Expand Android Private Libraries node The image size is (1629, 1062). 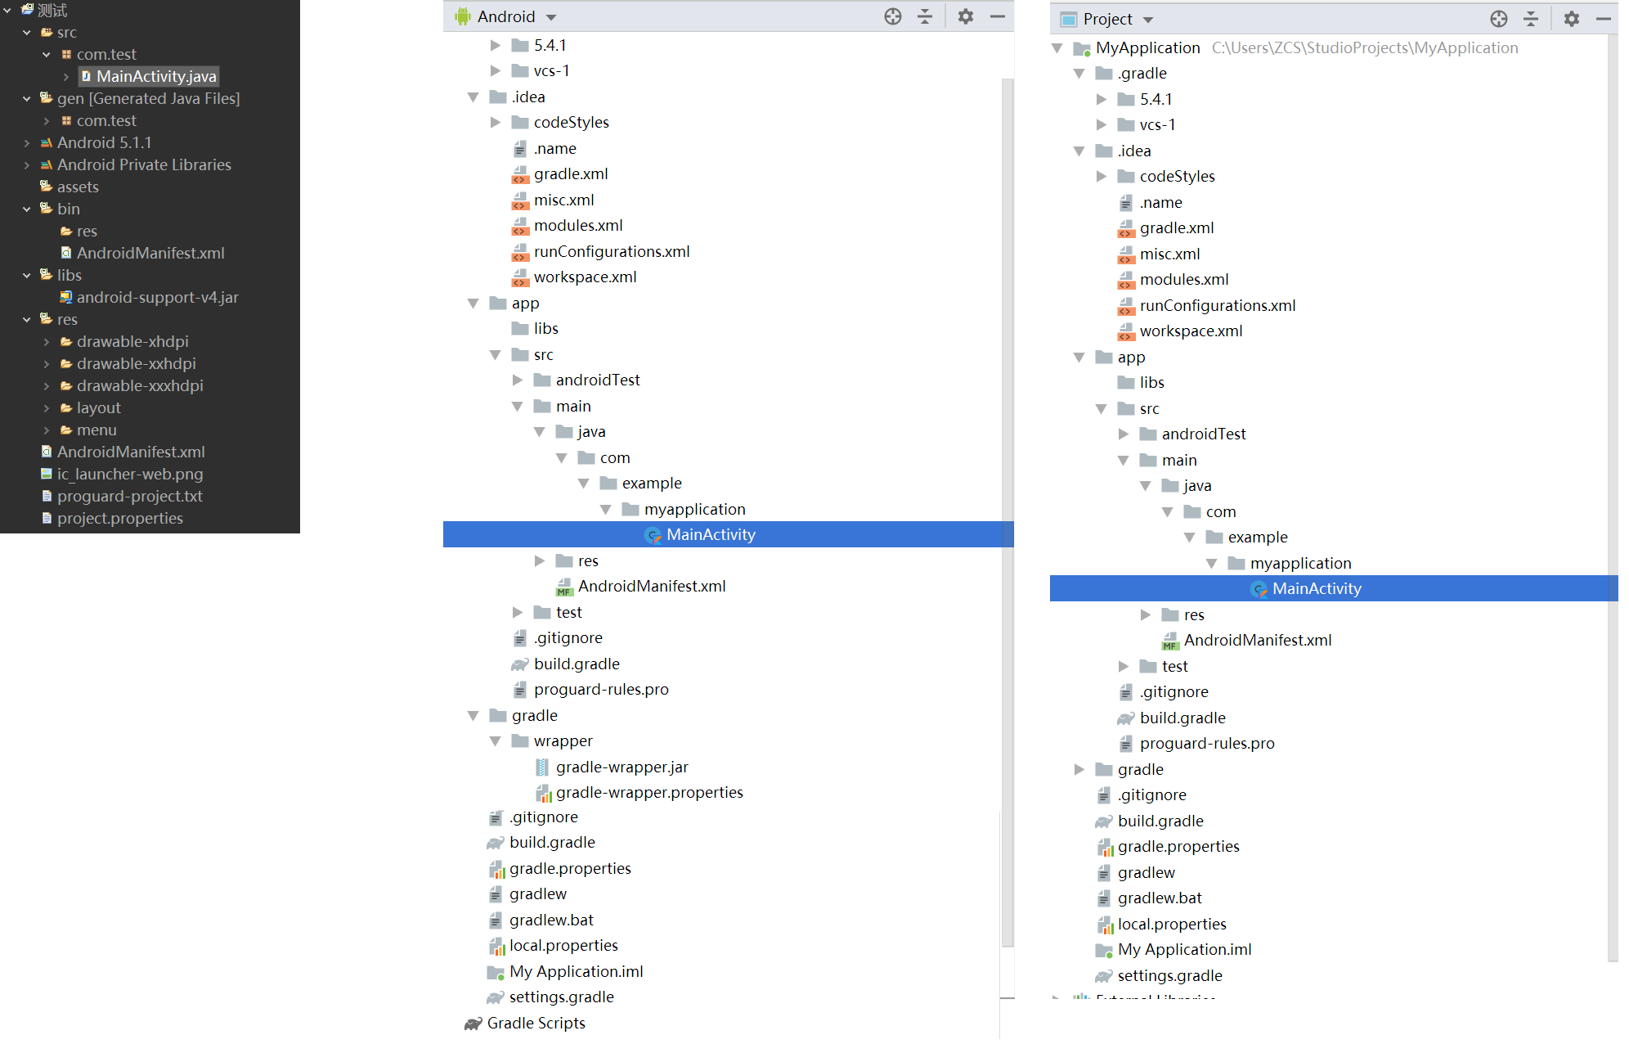pos(27,164)
